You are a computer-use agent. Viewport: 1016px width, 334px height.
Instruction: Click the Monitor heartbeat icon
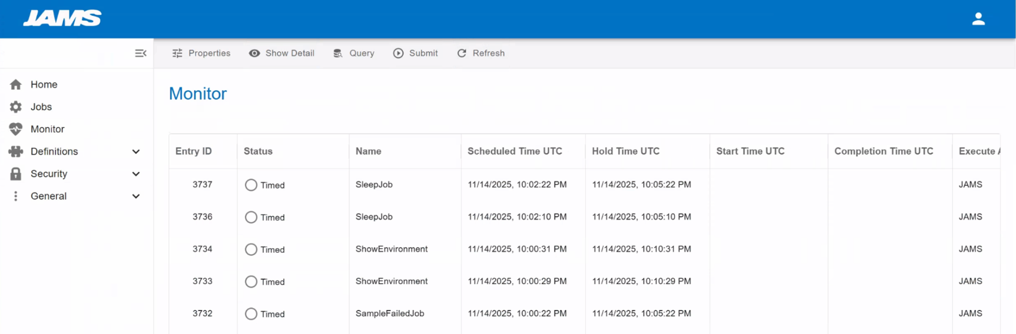16,129
